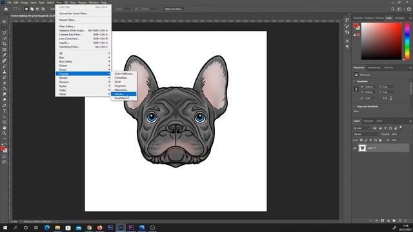This screenshot has width=413, height=232.
Task: Pick a color in the red color field
Action: click(x=381, y=41)
